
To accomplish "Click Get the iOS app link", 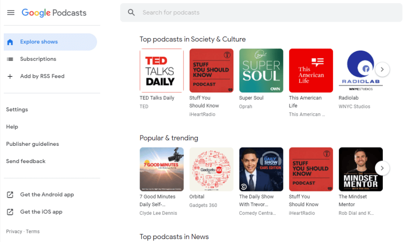I will coord(41,212).
